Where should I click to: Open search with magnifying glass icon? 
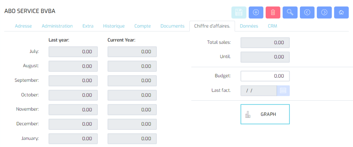pyautogui.click(x=290, y=12)
